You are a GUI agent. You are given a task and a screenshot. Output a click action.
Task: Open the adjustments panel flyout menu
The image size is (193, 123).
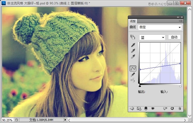click(x=181, y=21)
